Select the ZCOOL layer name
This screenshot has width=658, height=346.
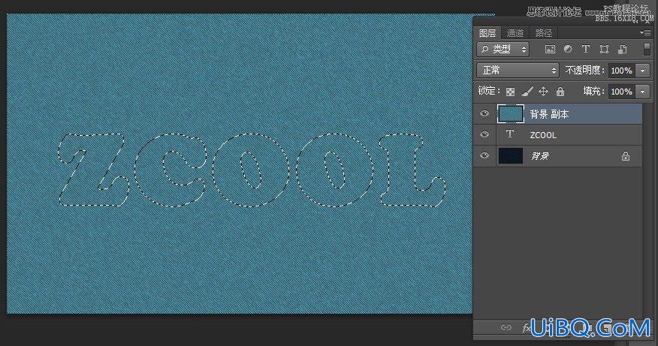click(543, 135)
